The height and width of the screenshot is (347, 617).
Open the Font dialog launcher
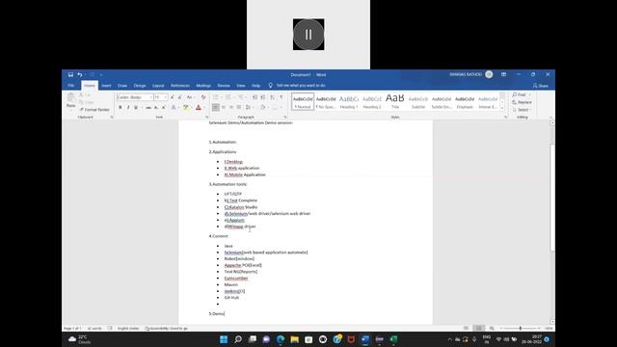(207, 118)
